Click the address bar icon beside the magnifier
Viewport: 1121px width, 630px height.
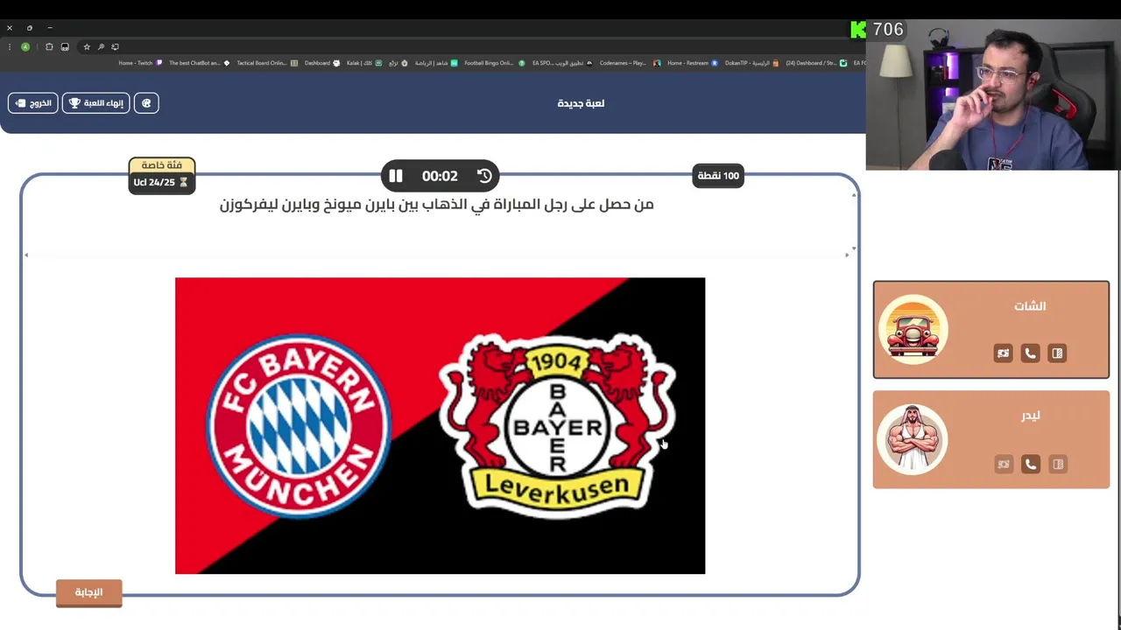(116, 47)
